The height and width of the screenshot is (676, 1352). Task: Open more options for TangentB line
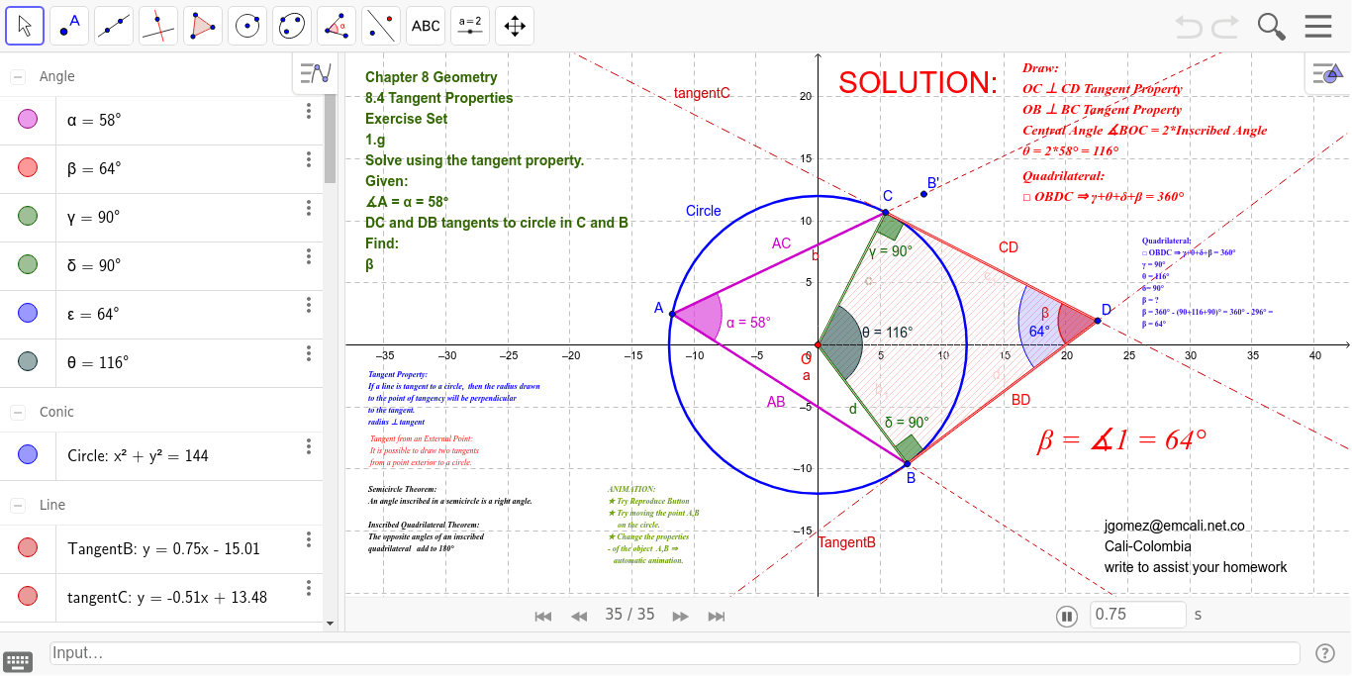[x=309, y=539]
